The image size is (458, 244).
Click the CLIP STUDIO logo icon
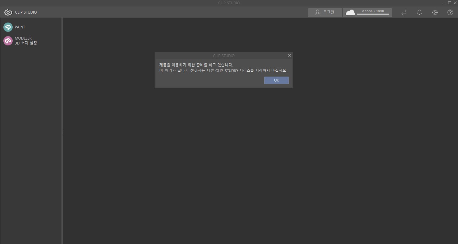pyautogui.click(x=8, y=12)
